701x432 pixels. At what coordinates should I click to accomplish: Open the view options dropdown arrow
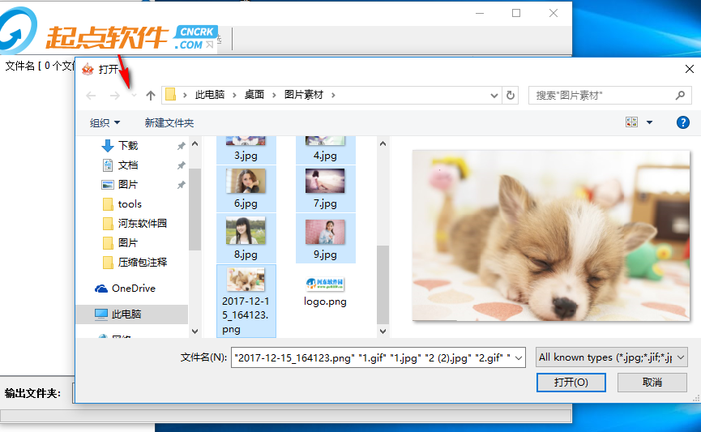tap(650, 122)
